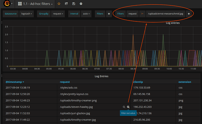The width and height of the screenshot is (202, 124).
Task: Edit the /uploads/ernst-messerschmid.jpg filter value
Action: [x=165, y=14]
